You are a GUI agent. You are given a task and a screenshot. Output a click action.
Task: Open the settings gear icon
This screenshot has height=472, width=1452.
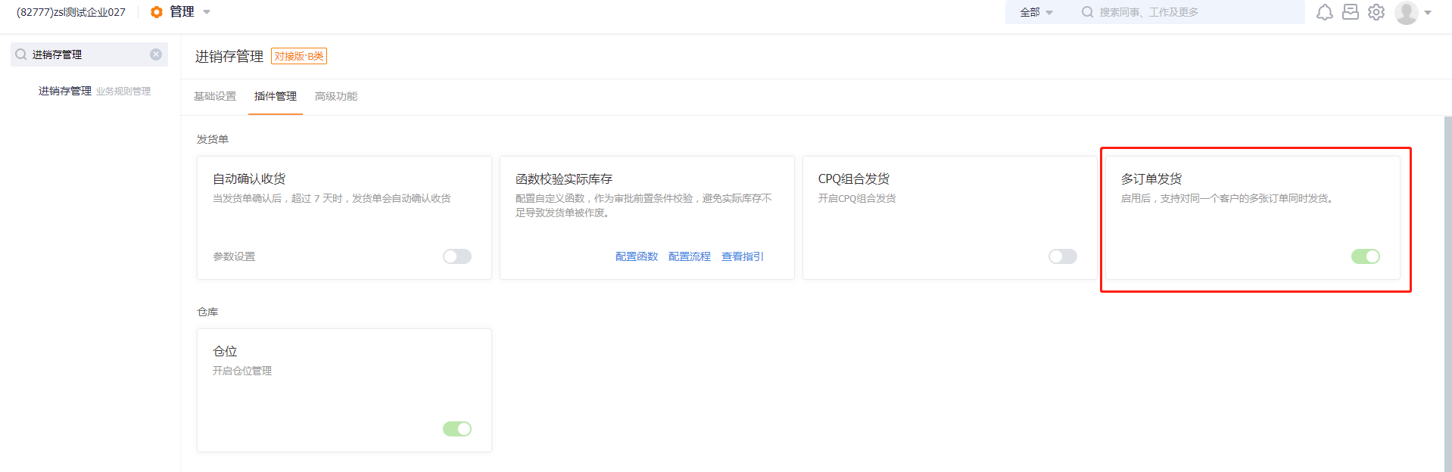[1376, 12]
